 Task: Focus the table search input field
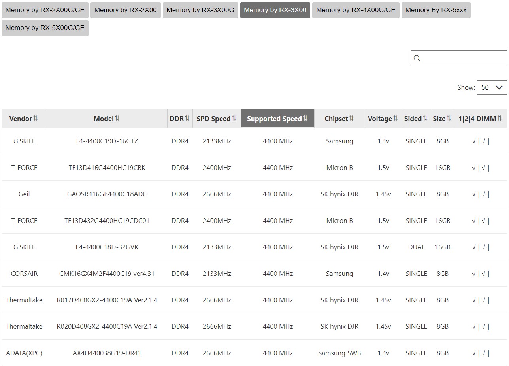(x=459, y=58)
